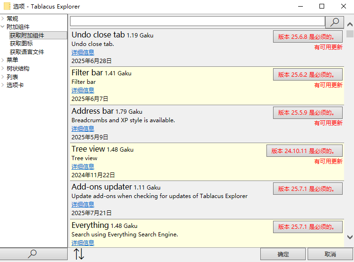This screenshot has height=262, width=354.
Task: Click the scrollbar up arrow
Action: point(350,24)
